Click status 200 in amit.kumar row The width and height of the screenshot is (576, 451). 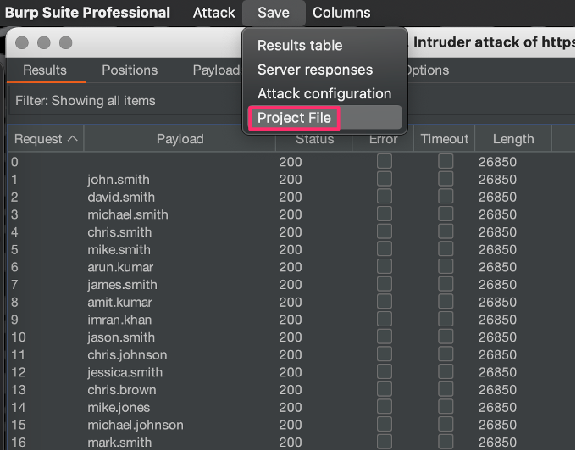(x=291, y=303)
